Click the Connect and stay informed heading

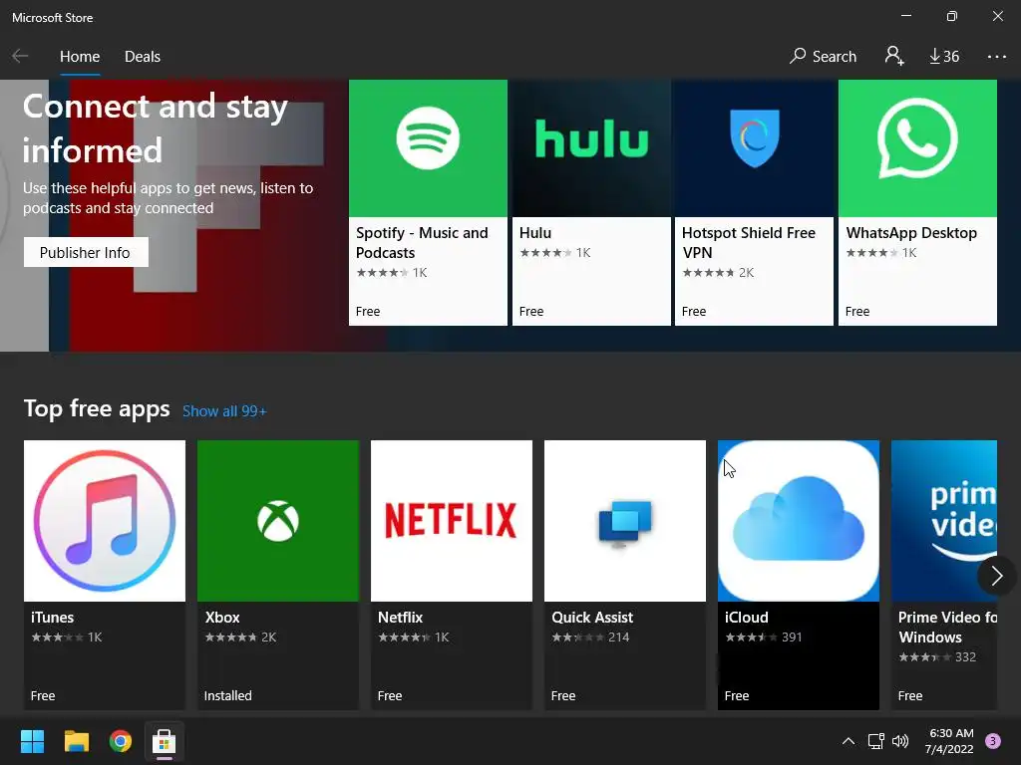coord(155,128)
